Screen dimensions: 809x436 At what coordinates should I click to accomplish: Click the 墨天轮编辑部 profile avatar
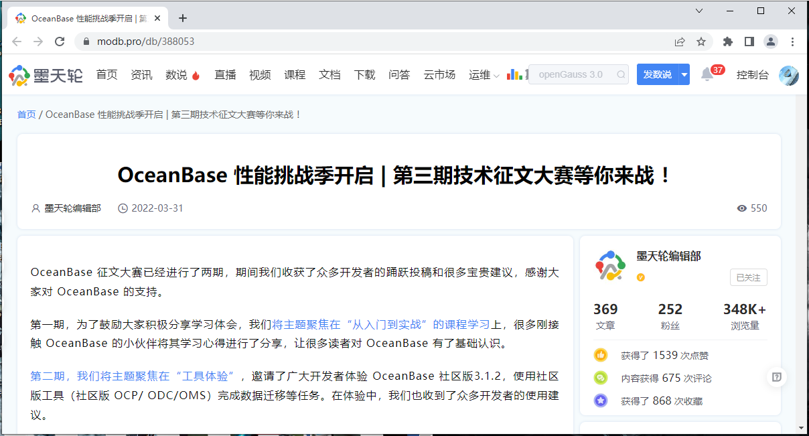point(610,265)
